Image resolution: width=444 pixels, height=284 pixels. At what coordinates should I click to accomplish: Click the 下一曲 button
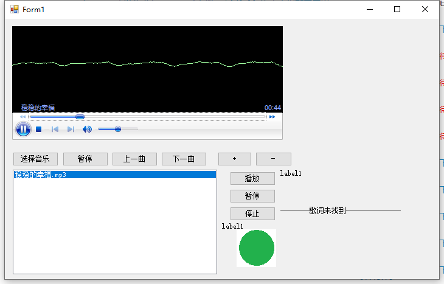[x=184, y=159]
